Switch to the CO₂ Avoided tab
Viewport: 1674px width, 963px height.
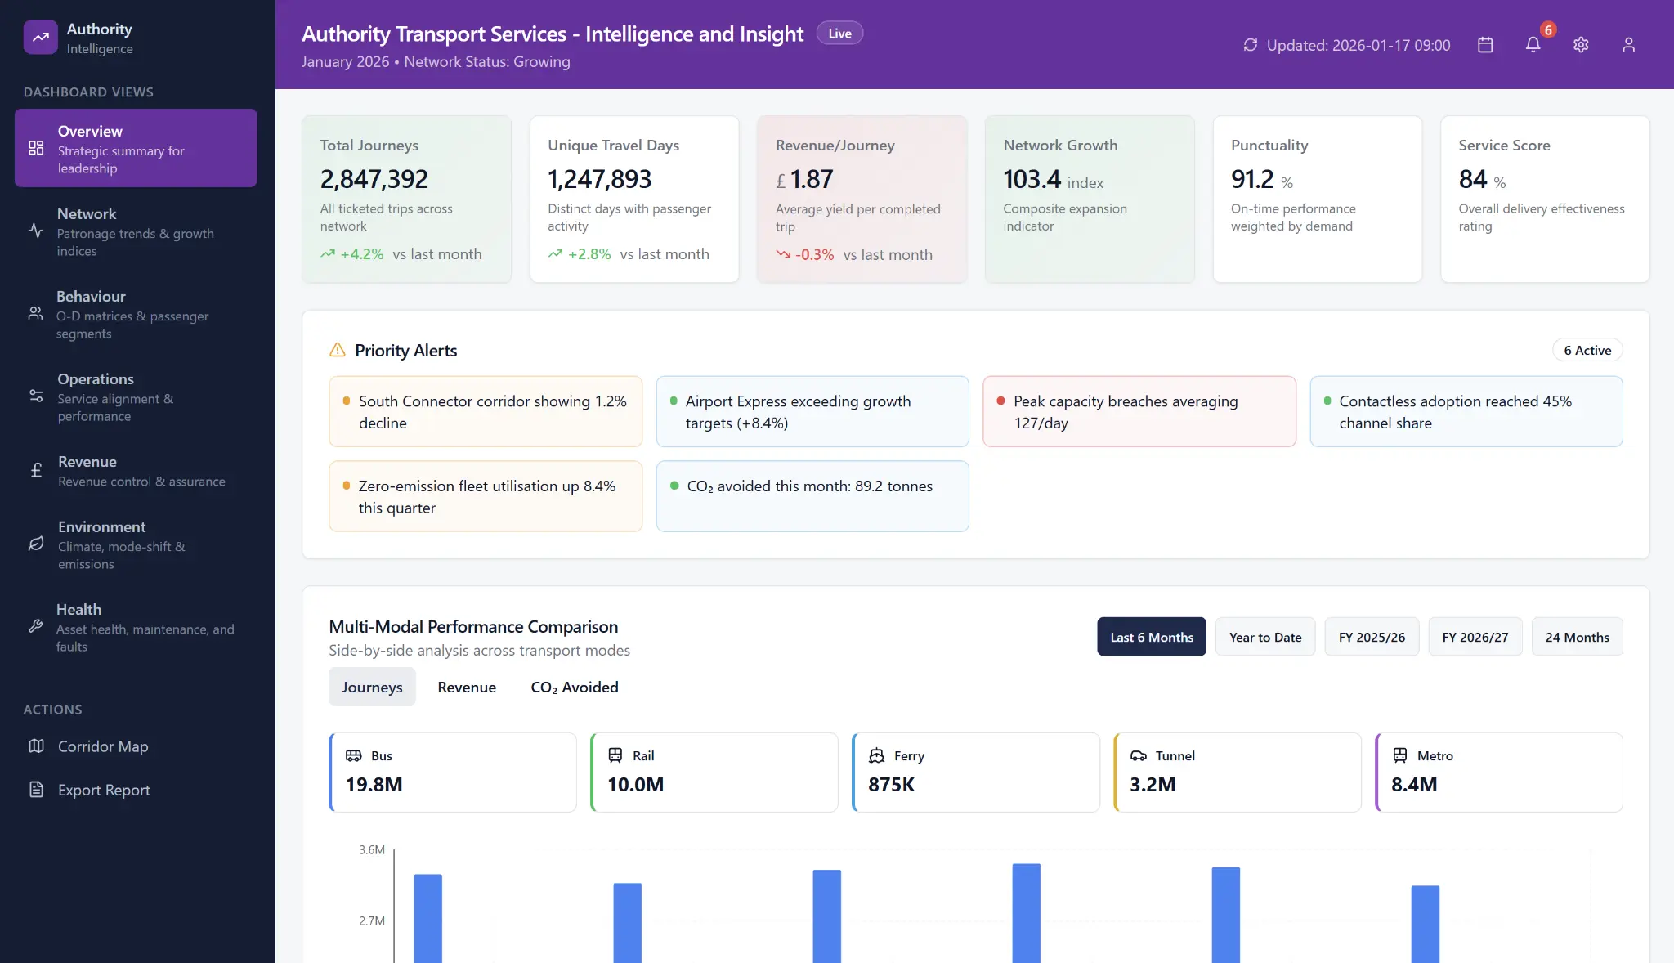click(574, 687)
